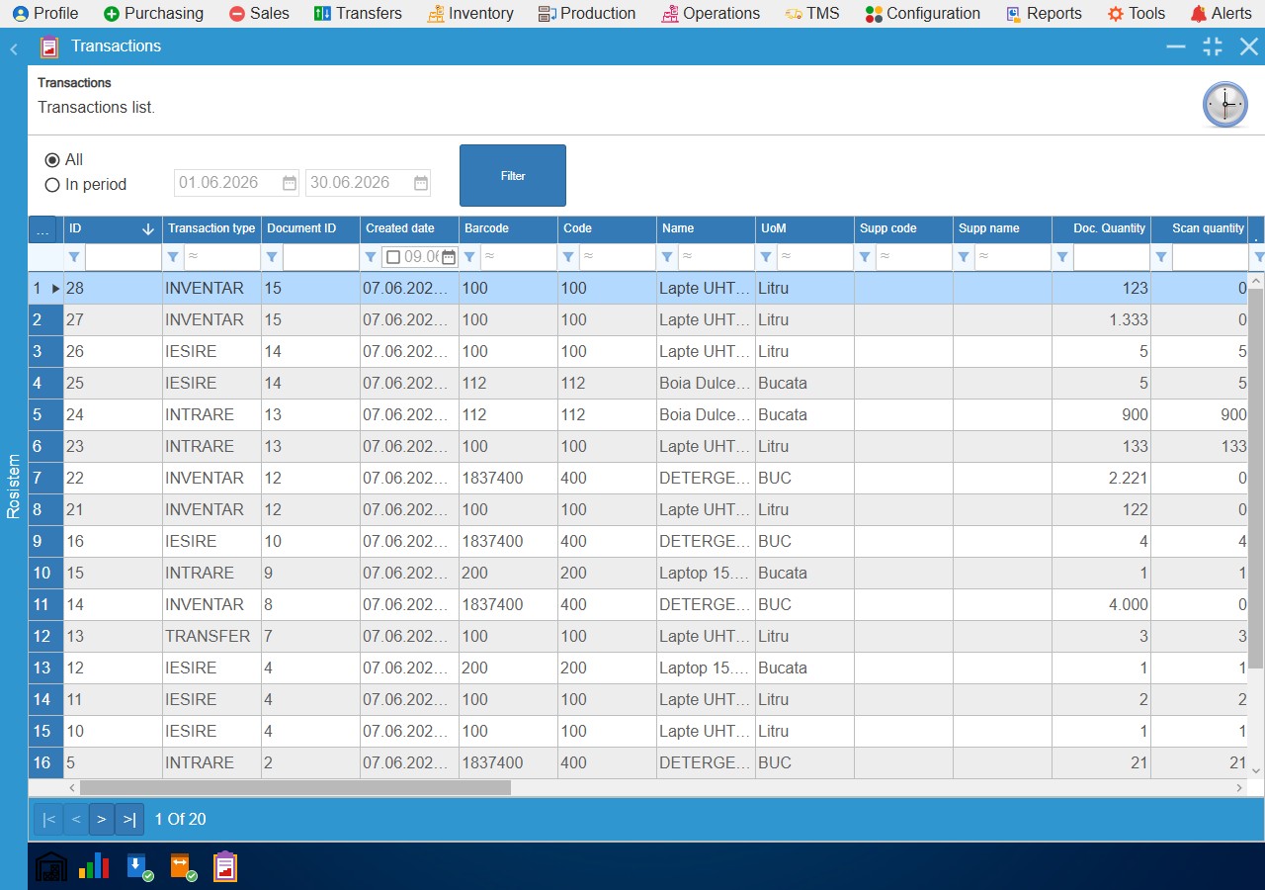This screenshot has width=1265, height=890.
Task: Go to previous page of results
Action: tap(75, 820)
